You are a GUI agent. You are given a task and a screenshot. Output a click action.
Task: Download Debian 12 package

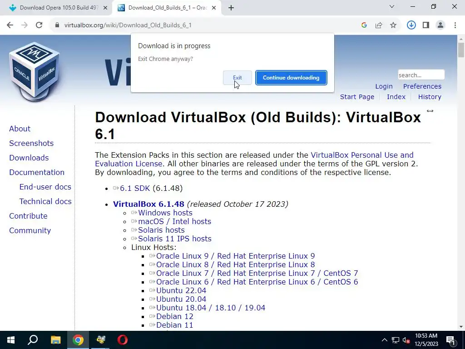(175, 316)
